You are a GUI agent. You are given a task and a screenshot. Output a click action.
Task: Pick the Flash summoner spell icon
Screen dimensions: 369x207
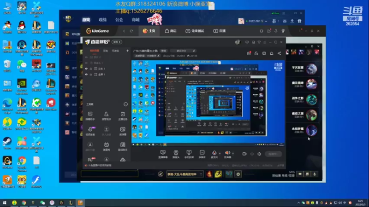pos(218,174)
